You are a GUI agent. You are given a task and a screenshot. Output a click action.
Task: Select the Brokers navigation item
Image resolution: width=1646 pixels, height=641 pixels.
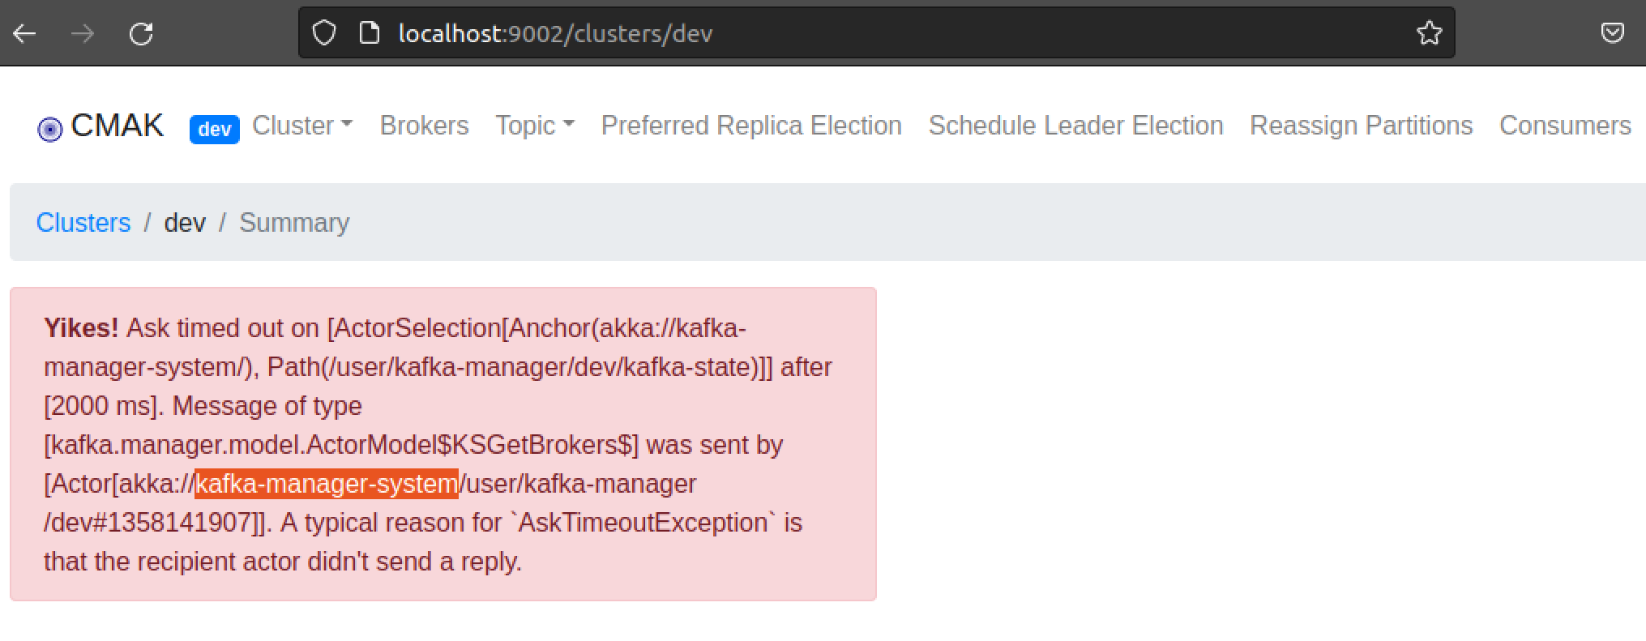point(424,126)
